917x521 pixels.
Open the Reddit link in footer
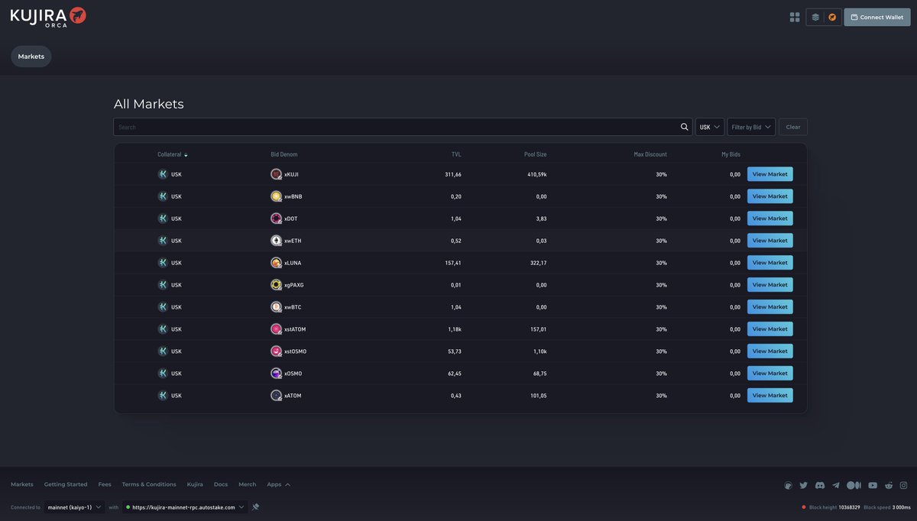889,485
